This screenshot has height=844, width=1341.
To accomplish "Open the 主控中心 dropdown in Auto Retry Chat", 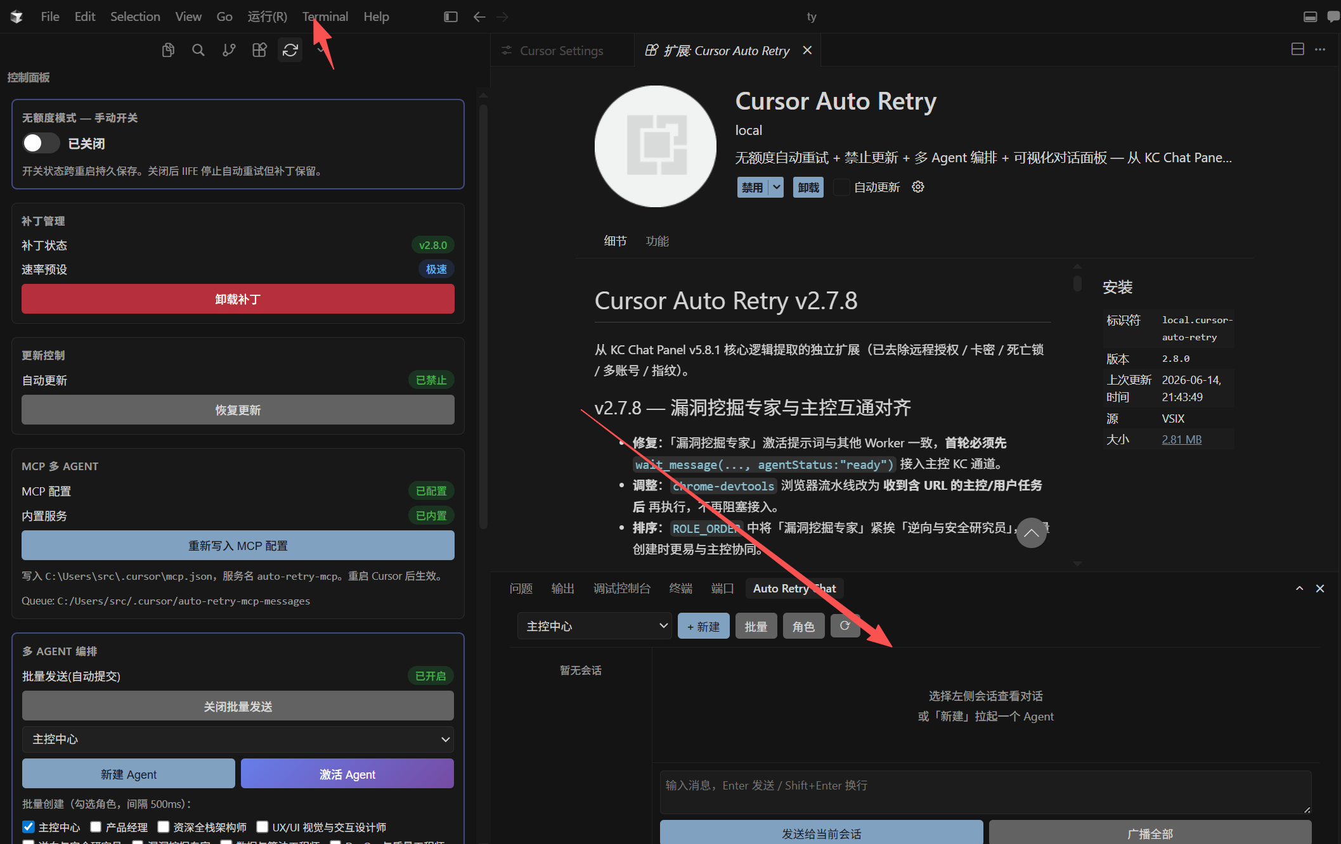I will [x=594, y=626].
